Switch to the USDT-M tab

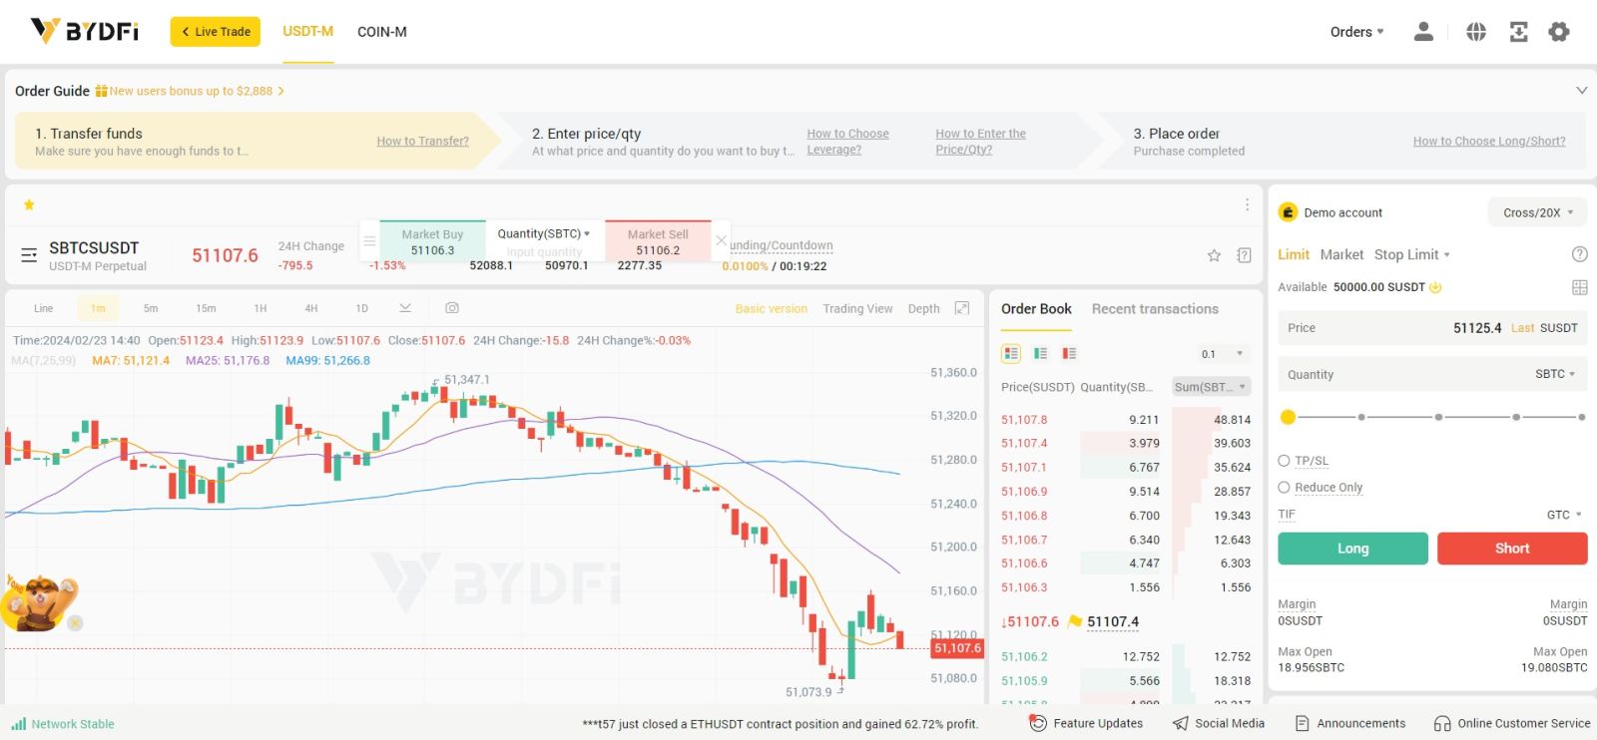point(307,32)
